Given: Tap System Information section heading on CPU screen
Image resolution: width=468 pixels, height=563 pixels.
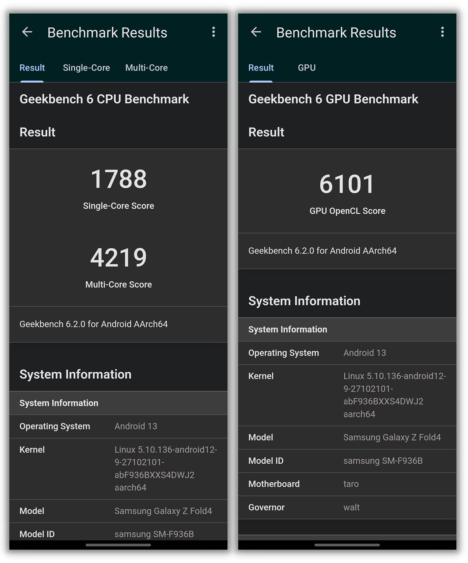Looking at the screenshot, I should [x=75, y=374].
